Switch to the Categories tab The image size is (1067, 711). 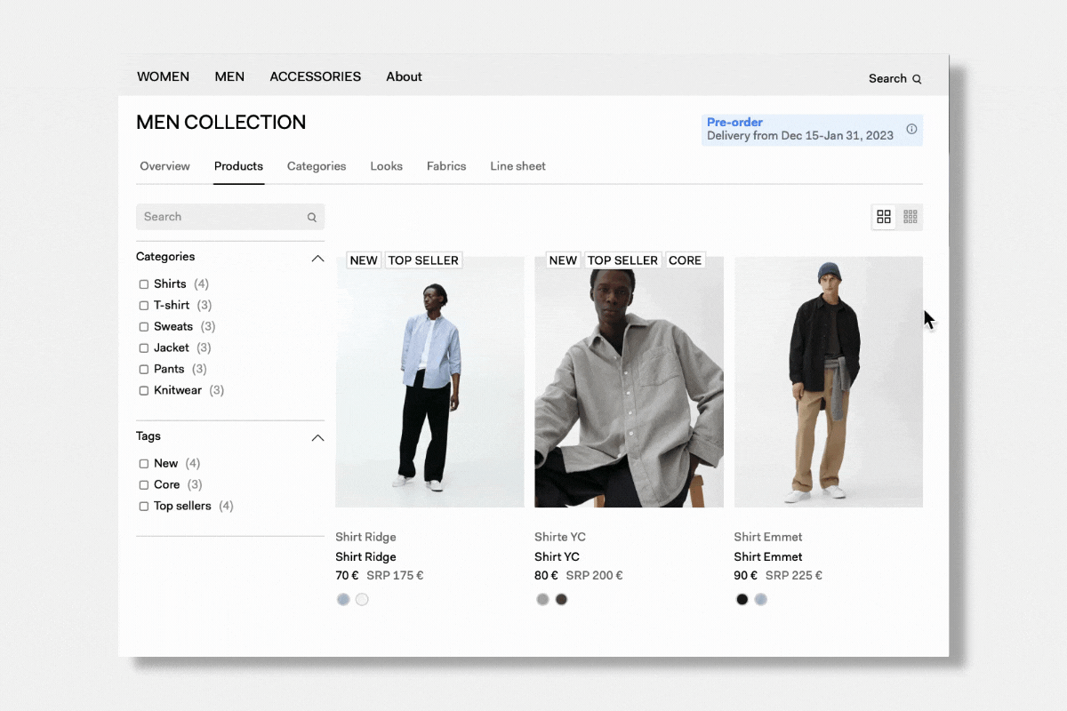tap(317, 166)
